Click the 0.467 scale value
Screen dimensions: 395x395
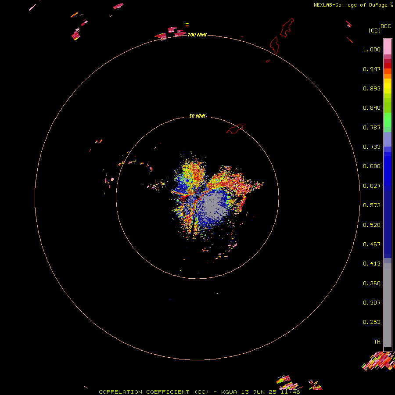[372, 244]
